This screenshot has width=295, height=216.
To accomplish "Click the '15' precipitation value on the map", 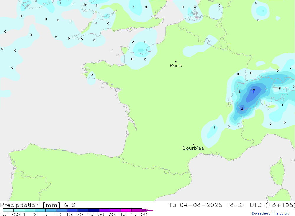I will click(x=253, y=90).
